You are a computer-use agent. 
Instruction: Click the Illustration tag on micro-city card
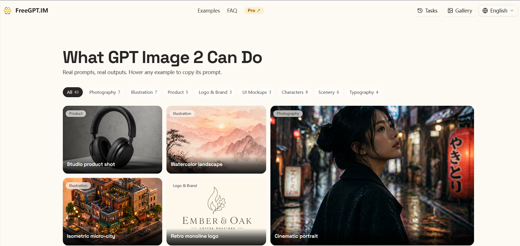click(78, 186)
